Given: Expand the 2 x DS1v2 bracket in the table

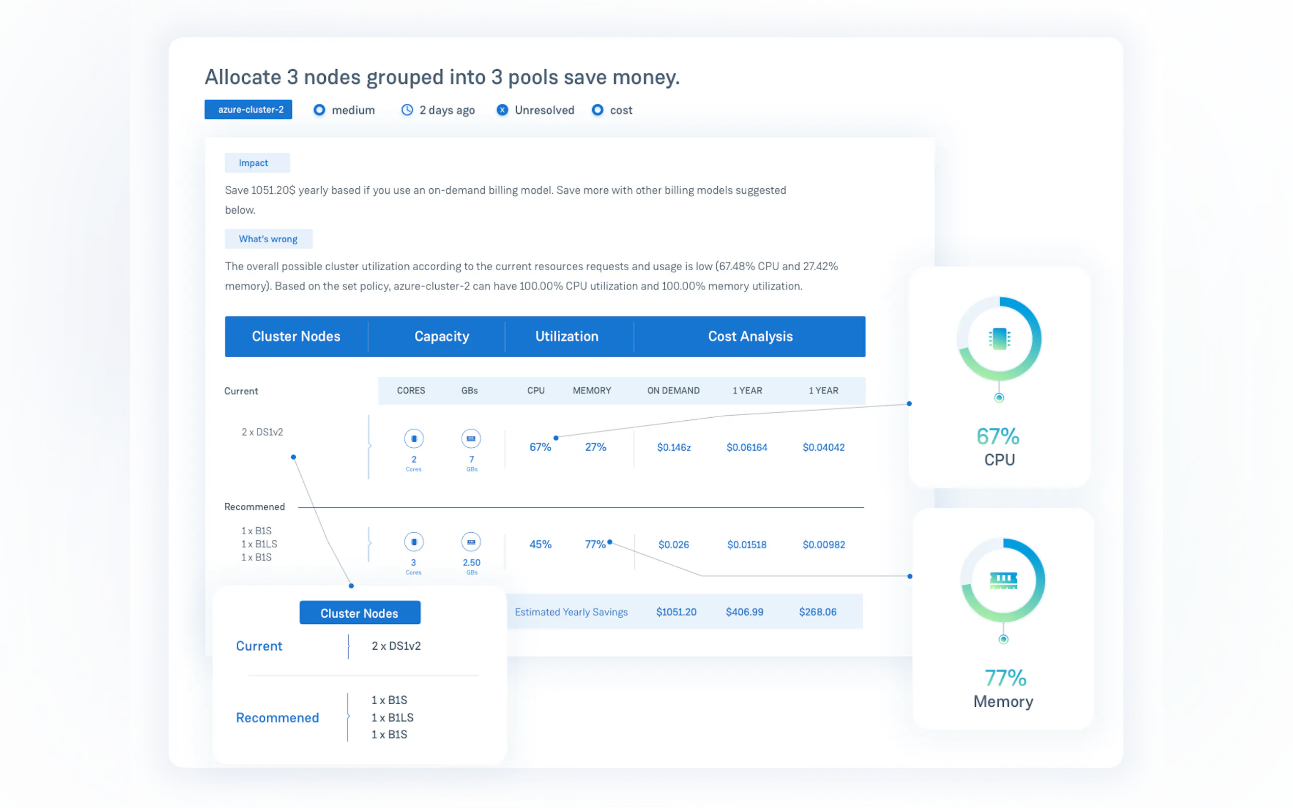Looking at the screenshot, I should point(369,446).
